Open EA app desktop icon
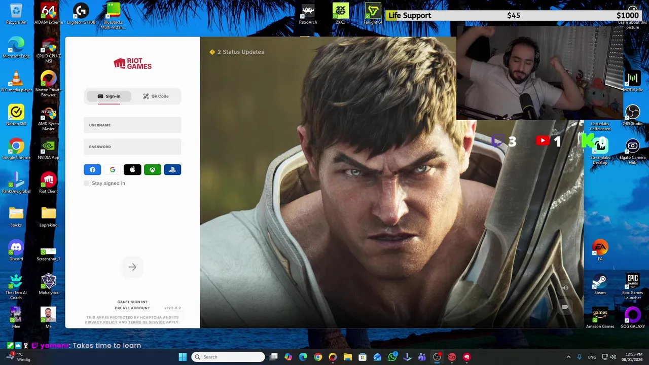649x365 pixels. pyautogui.click(x=600, y=250)
